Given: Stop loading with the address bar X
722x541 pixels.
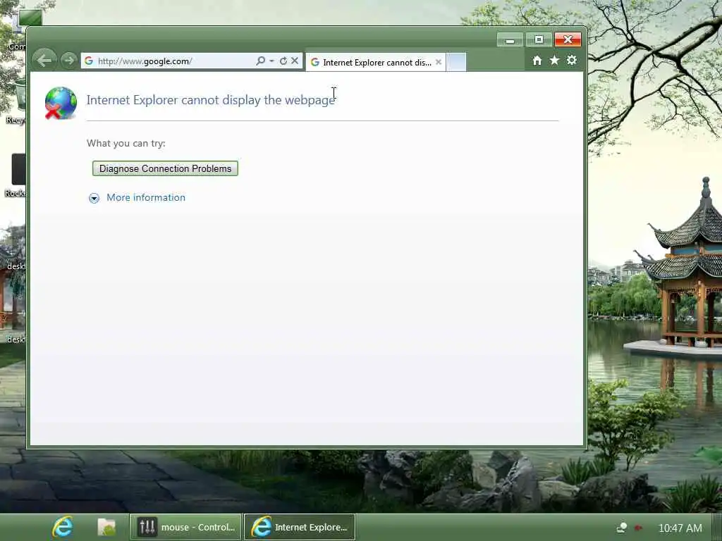Looking at the screenshot, I should 295,61.
